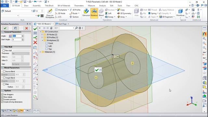Click the Undo arrow in quick access toolbar

[x=35, y=2]
